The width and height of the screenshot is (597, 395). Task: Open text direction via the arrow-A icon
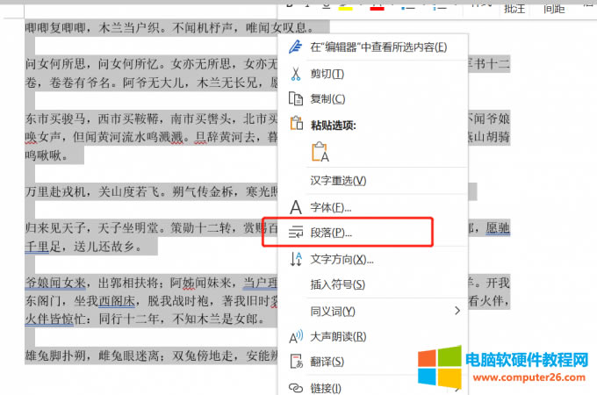point(296,259)
